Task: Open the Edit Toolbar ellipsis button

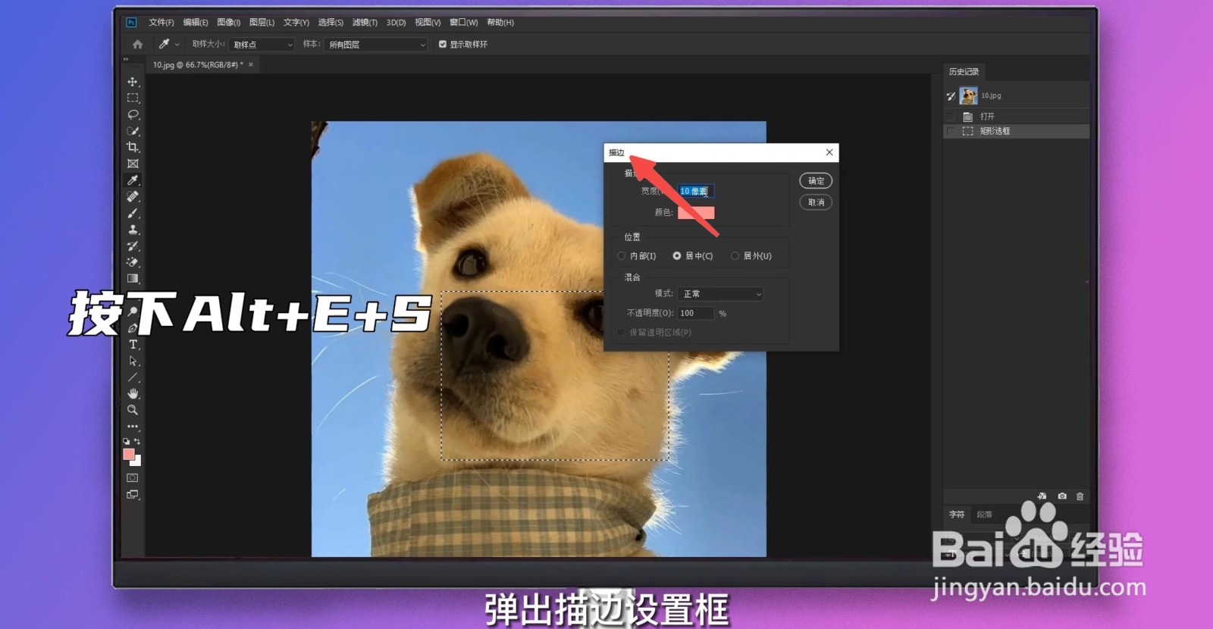Action: point(133,427)
